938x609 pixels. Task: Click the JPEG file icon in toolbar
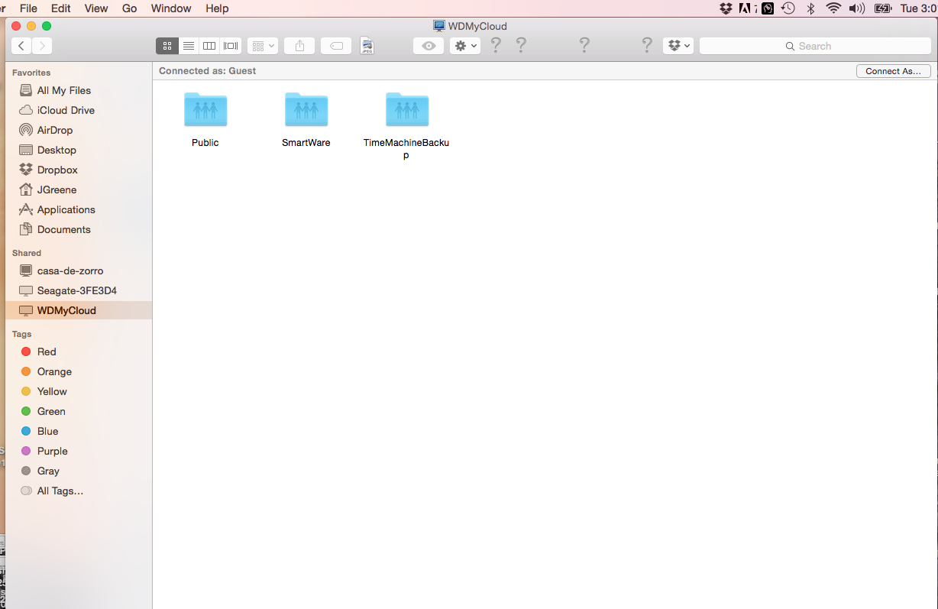click(x=367, y=46)
